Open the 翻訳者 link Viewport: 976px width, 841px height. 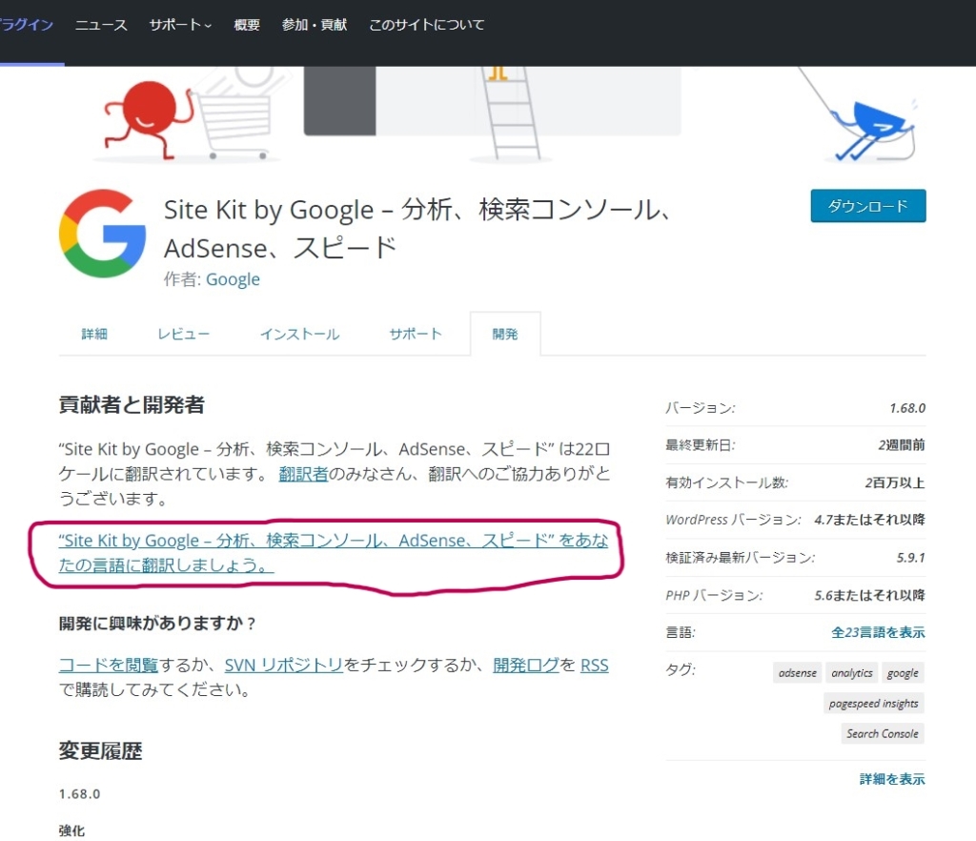[303, 474]
